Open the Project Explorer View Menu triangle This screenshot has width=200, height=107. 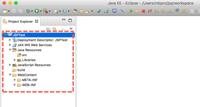coord(71,29)
